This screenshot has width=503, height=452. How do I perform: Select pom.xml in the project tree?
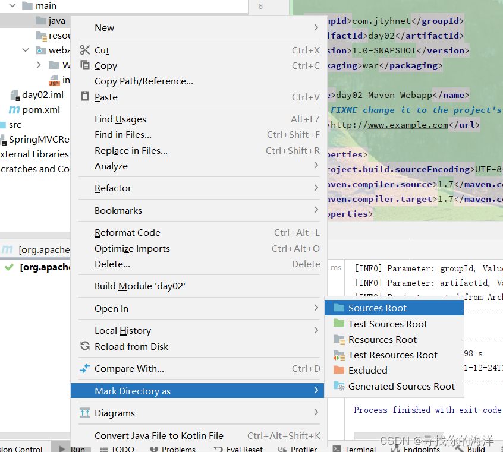tap(41, 110)
